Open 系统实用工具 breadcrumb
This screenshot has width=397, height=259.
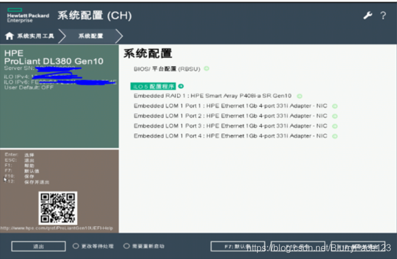35,36
